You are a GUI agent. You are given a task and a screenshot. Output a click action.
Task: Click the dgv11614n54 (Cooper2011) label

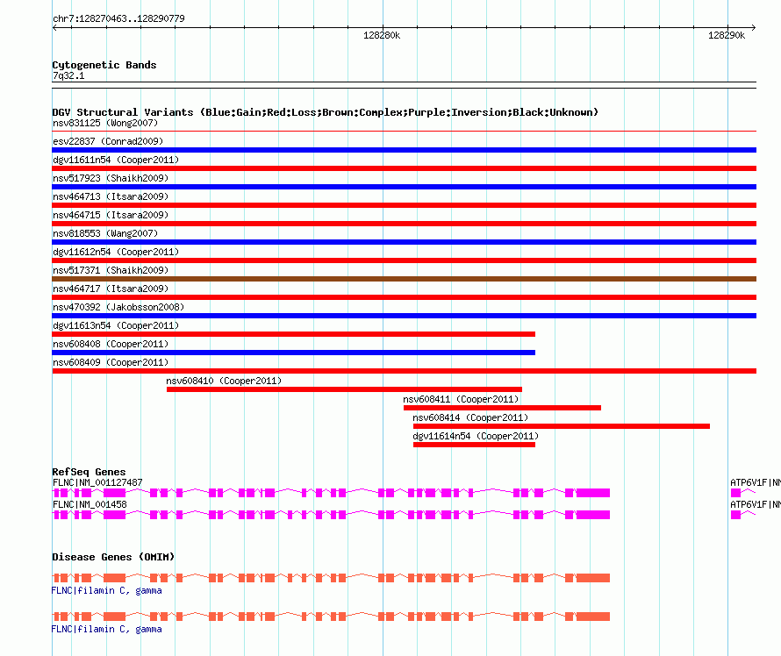476,436
